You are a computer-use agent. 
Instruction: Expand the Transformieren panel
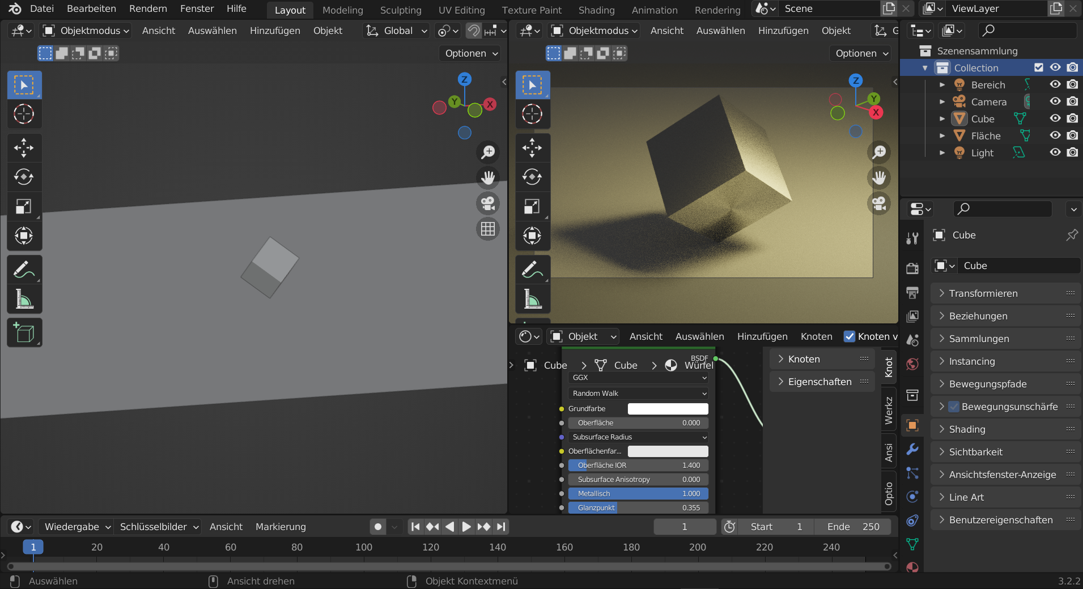pyautogui.click(x=983, y=293)
